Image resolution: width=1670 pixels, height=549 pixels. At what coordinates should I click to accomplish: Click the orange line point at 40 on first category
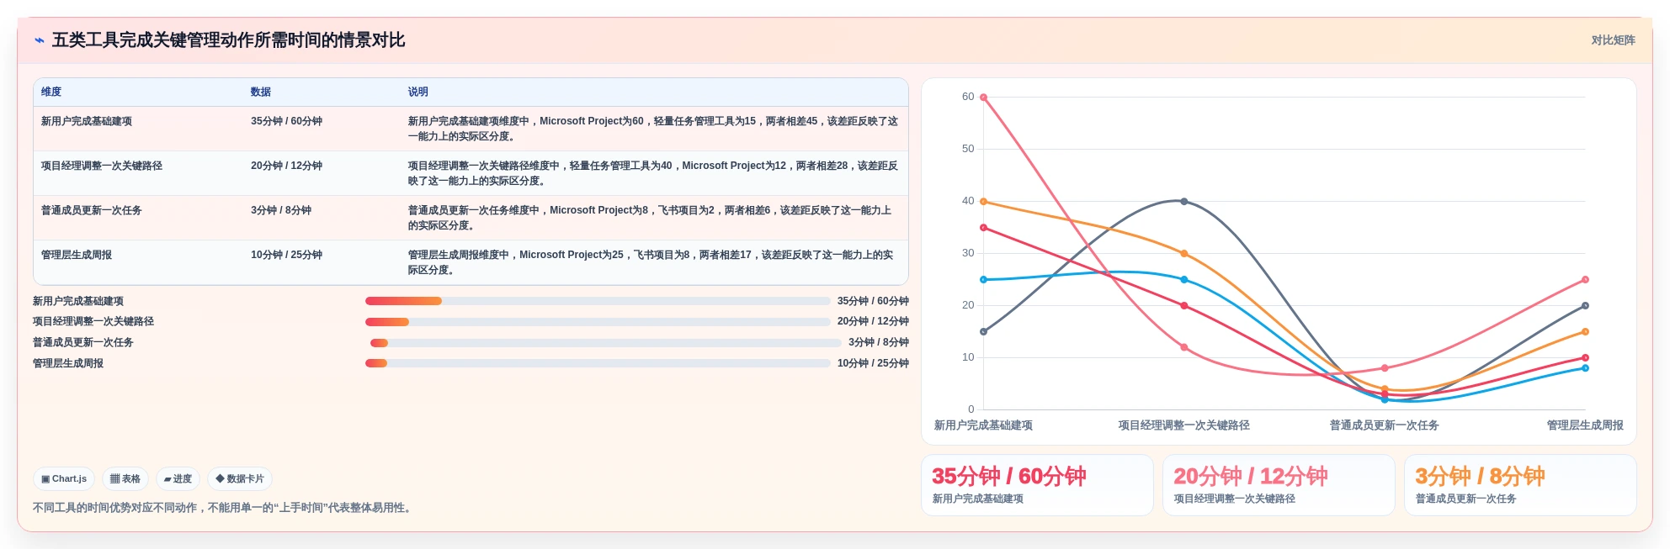(983, 202)
